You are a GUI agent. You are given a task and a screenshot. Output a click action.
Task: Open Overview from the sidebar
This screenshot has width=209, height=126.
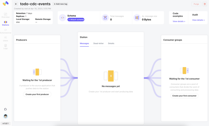(5, 15)
